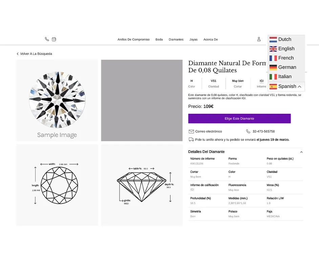Collapse the Detalles Del Diamante section

point(301,152)
